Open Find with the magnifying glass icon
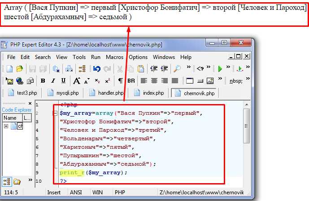This screenshot has width=309, height=201. click(177, 69)
